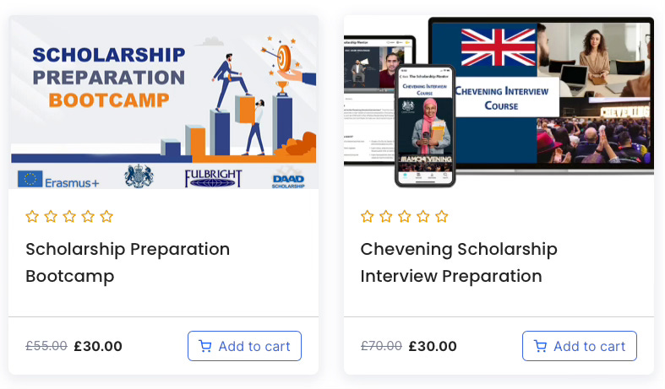This screenshot has width=665, height=389.
Task: Click the Fulbright logo on Bootcamp banner
Action: (x=213, y=178)
